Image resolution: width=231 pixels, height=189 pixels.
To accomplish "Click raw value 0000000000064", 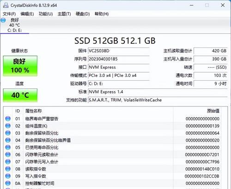I will (x=202, y=133).
